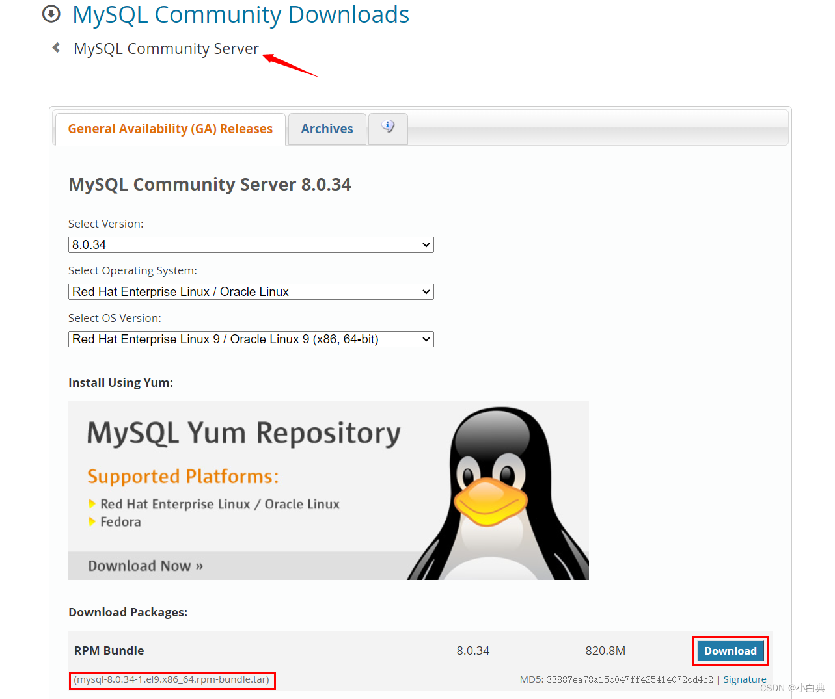
Task: Open the General Availability (GA) Releases tab
Action: (x=171, y=129)
